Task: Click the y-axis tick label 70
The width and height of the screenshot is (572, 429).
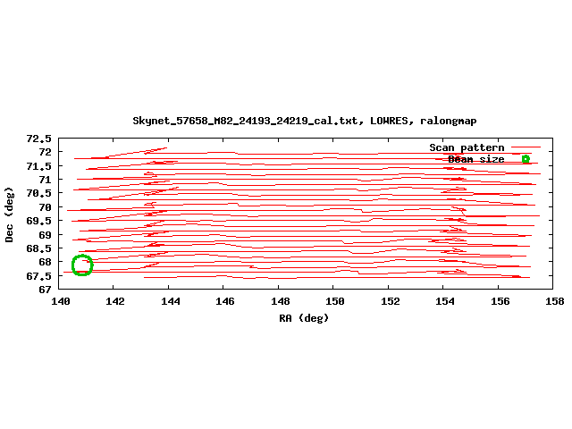Action: point(45,207)
